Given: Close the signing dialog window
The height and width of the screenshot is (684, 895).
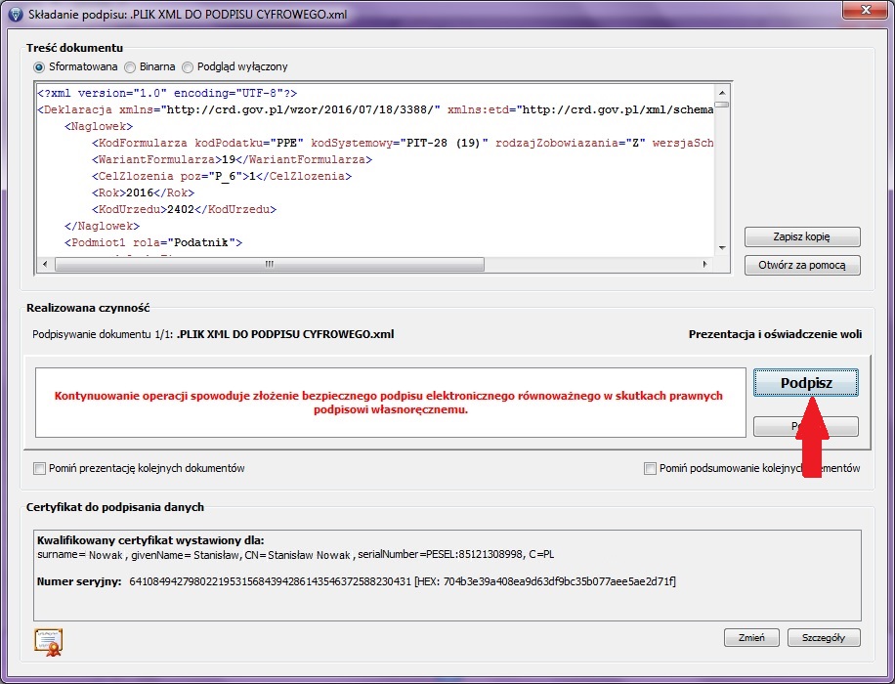Looking at the screenshot, I should pos(866,10).
